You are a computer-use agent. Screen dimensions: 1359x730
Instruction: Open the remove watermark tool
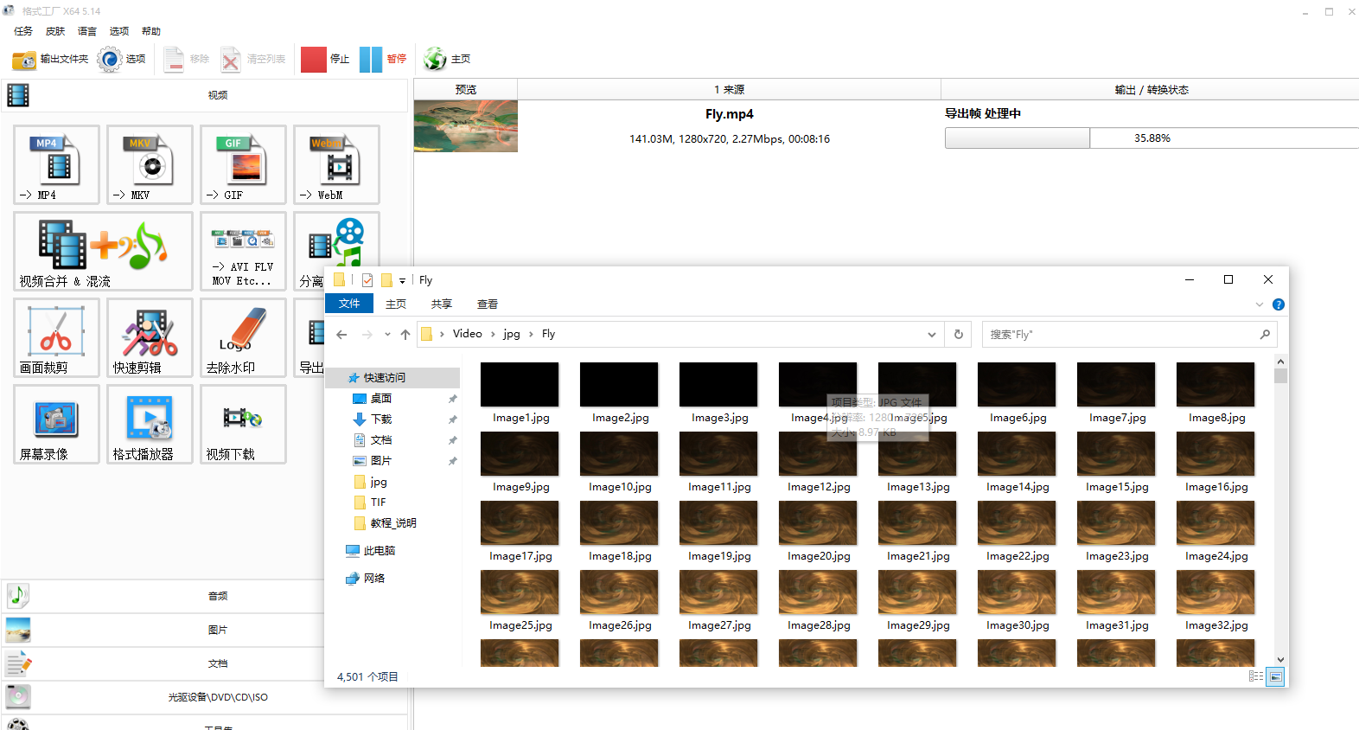[x=243, y=337]
